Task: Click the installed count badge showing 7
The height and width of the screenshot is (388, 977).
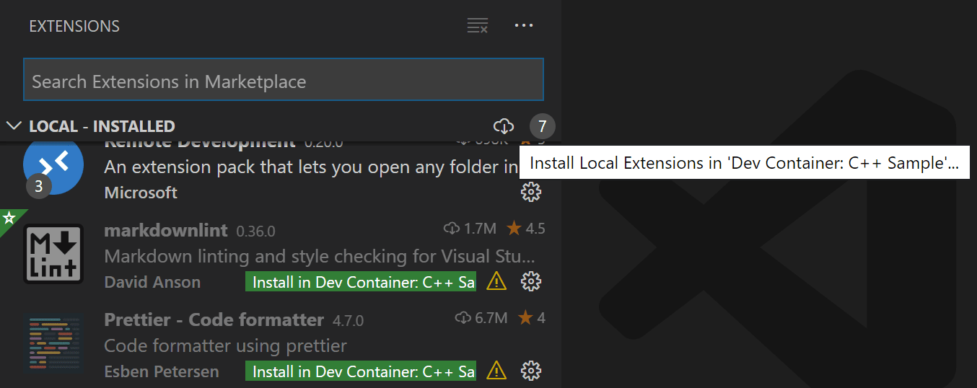Action: coord(542,127)
